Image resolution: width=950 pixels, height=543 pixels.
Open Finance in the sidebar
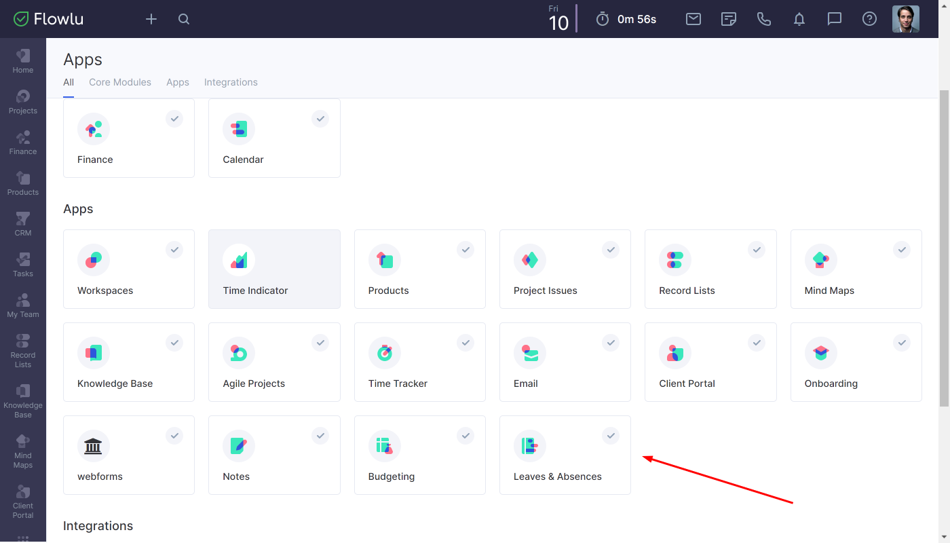click(x=23, y=143)
